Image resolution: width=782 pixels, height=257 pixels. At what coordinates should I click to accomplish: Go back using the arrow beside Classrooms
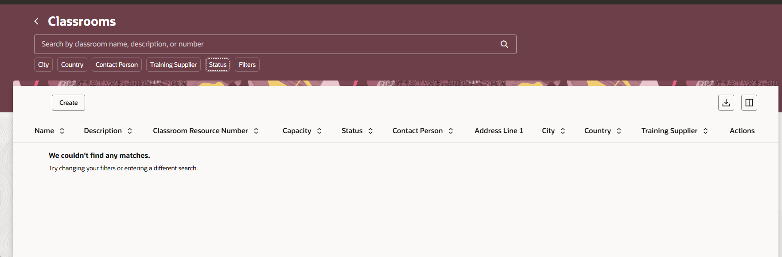(x=36, y=21)
